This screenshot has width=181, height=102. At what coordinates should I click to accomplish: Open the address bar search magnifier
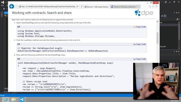coord(77,7)
